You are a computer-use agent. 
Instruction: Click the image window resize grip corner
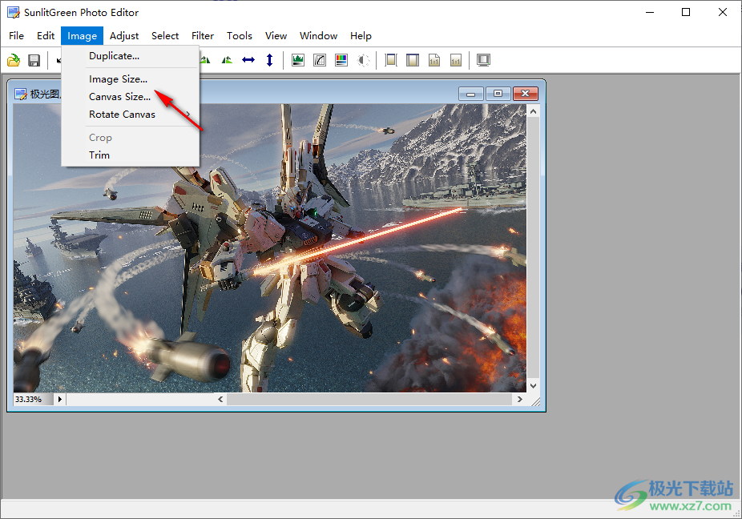[535, 401]
